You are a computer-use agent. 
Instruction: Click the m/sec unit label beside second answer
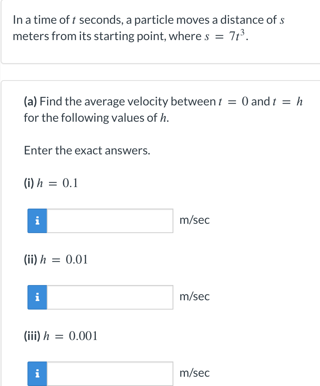[195, 297]
